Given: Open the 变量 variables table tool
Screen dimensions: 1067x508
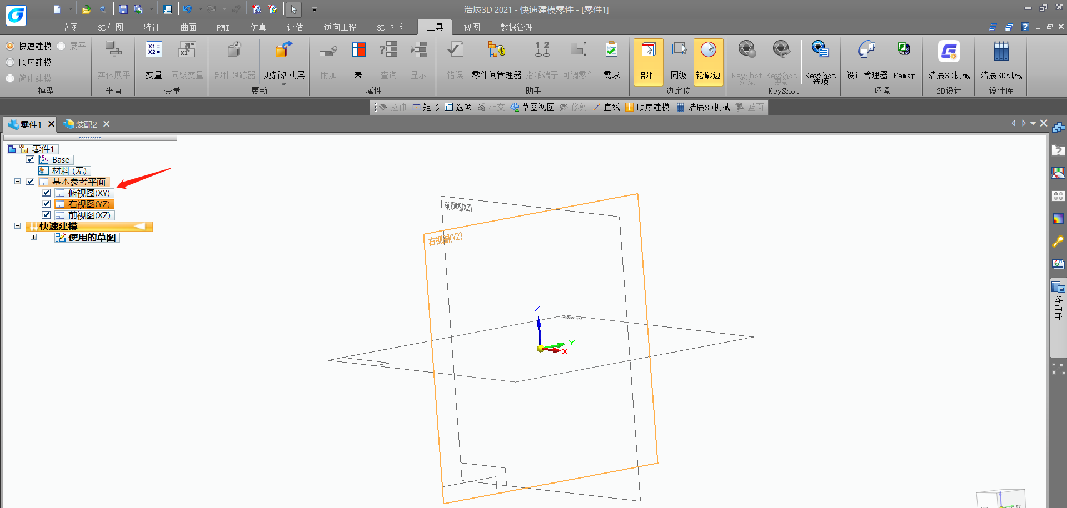Looking at the screenshot, I should [154, 60].
